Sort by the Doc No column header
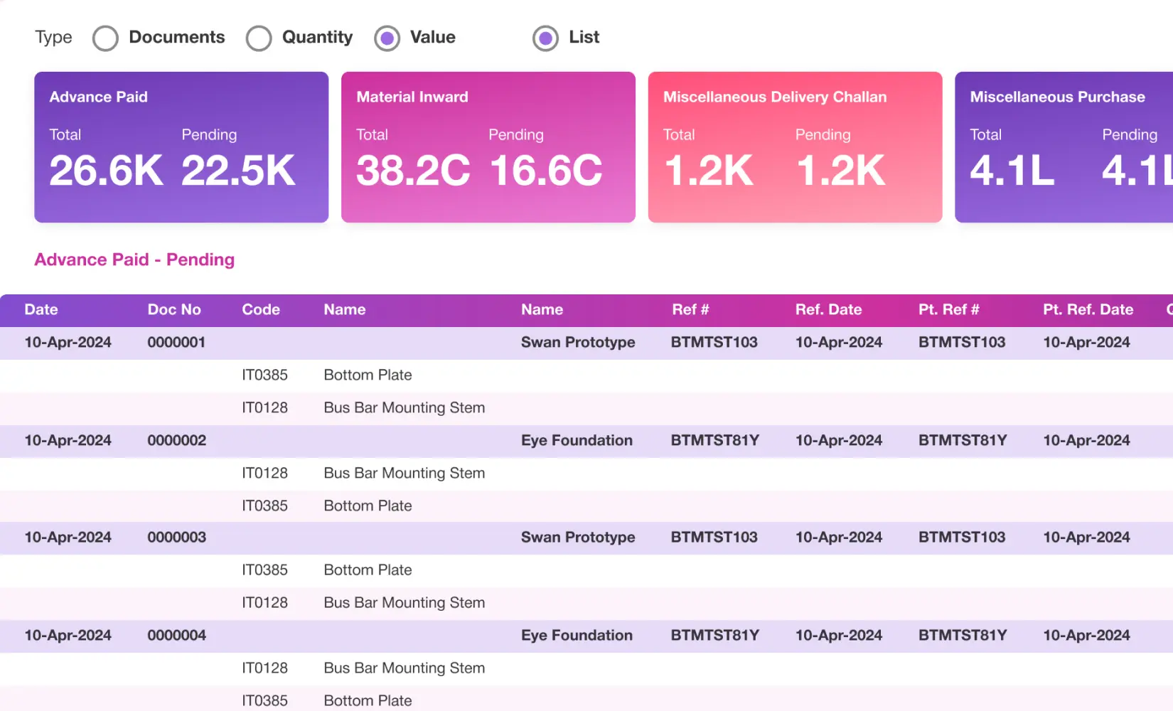 click(174, 310)
